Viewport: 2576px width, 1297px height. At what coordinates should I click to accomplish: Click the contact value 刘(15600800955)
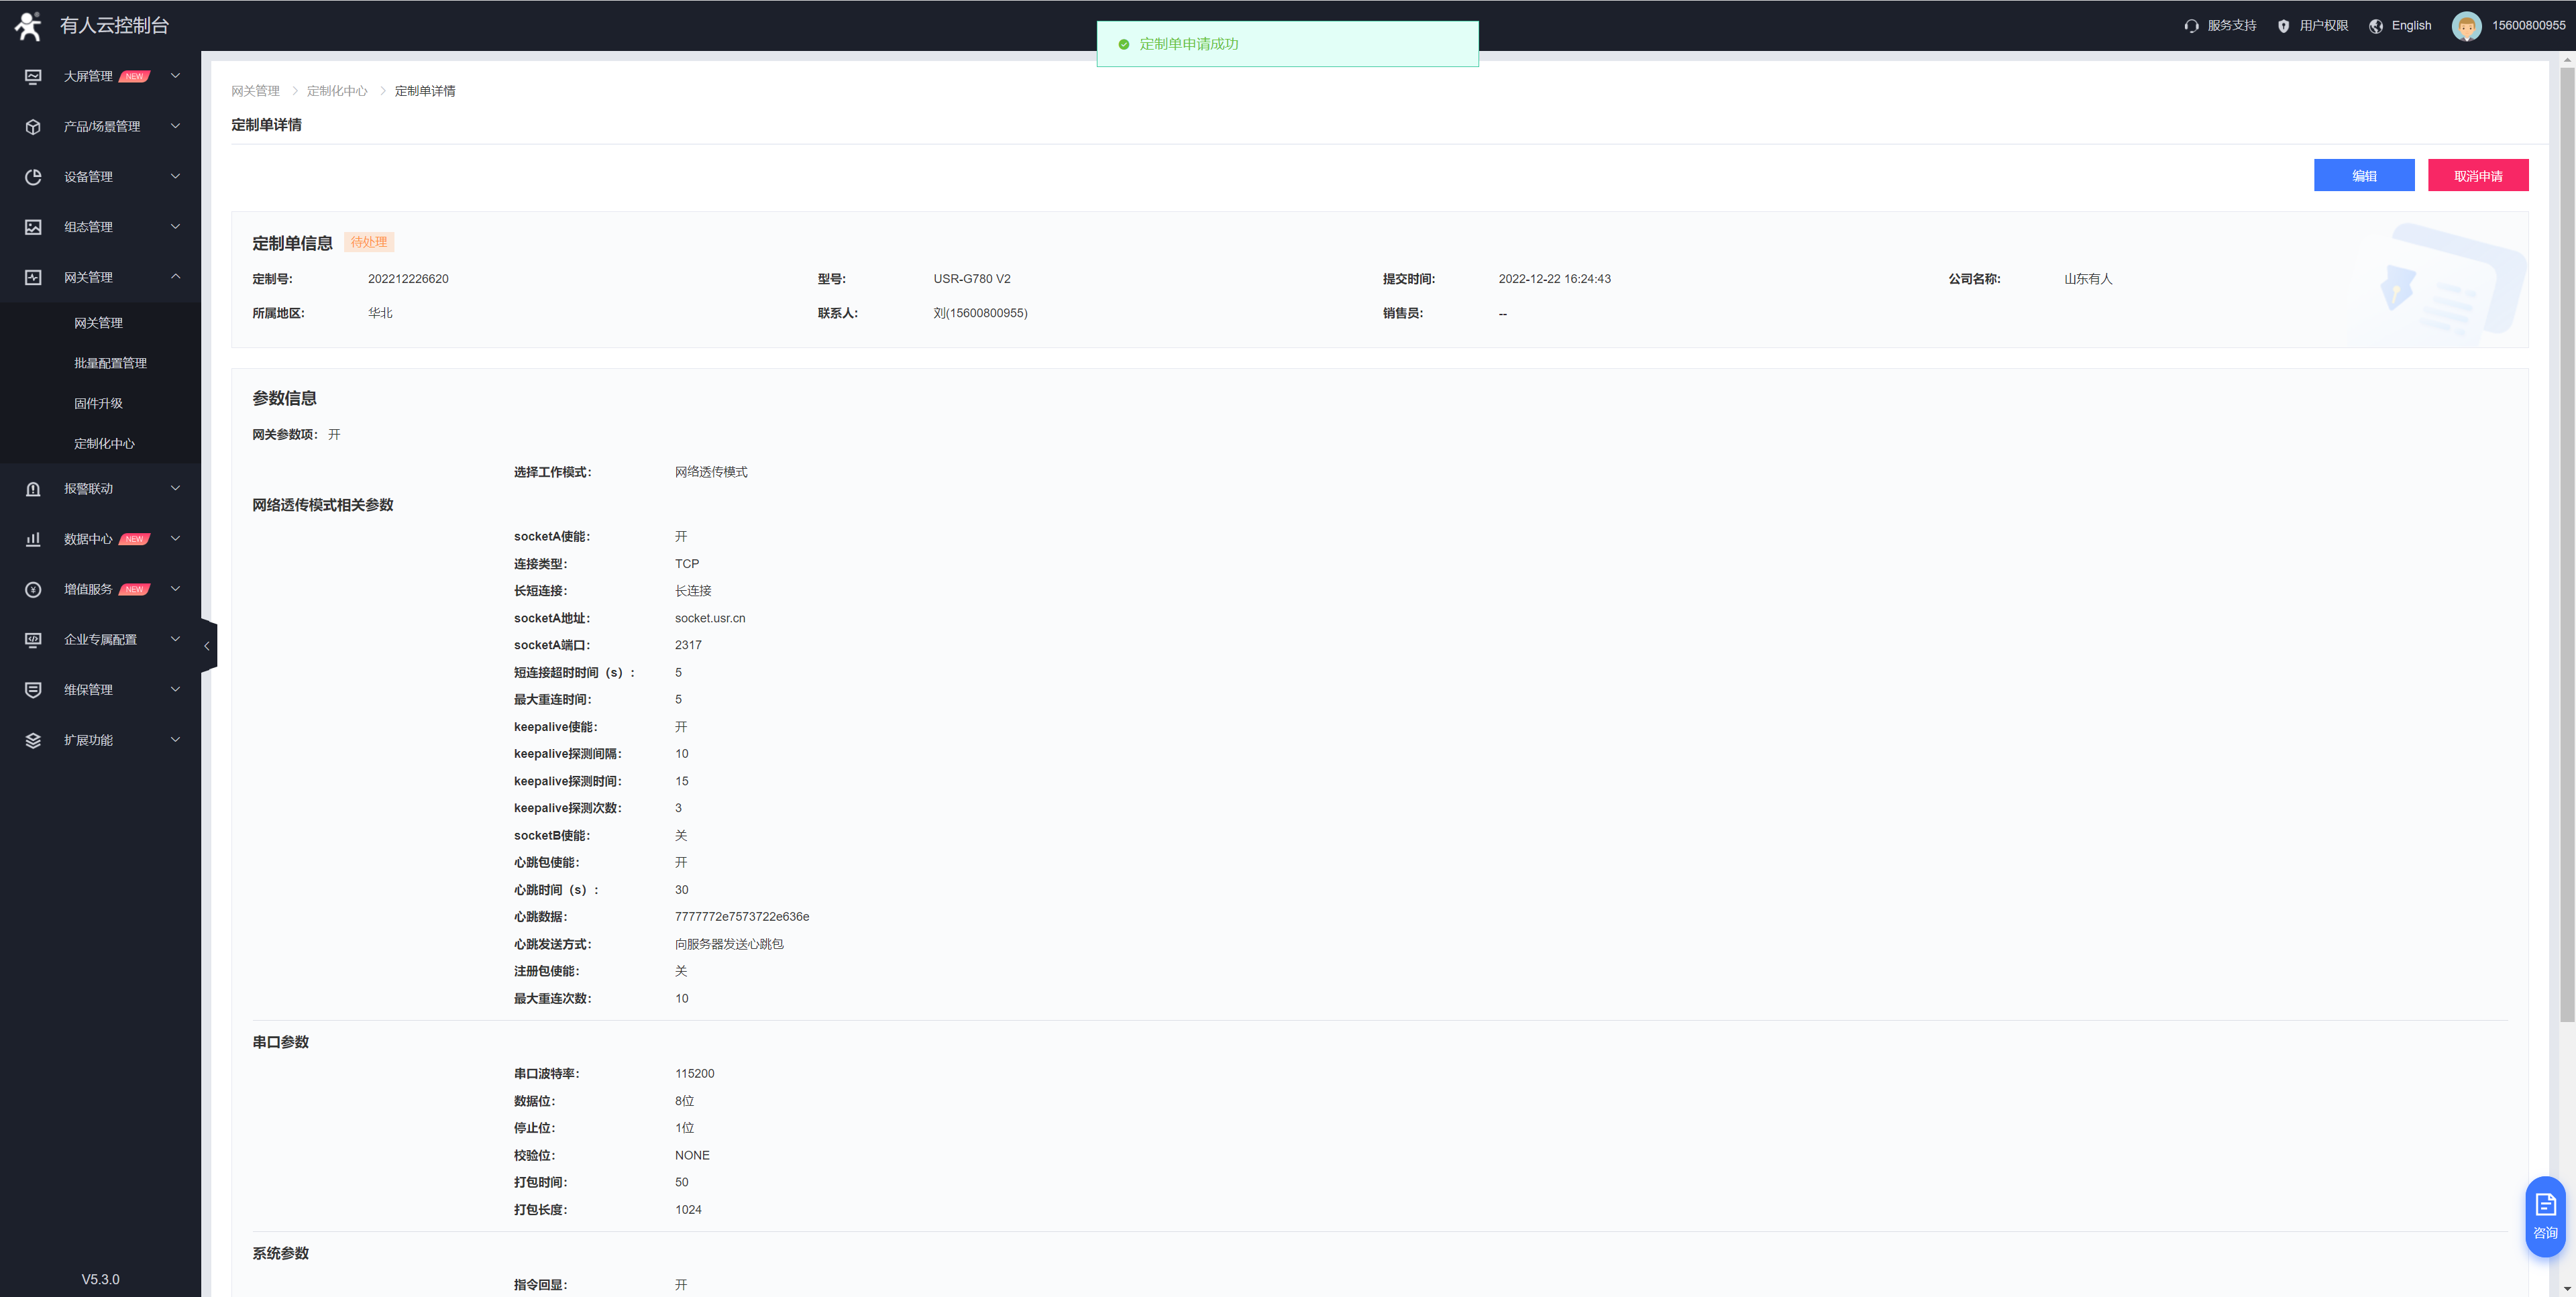click(980, 313)
